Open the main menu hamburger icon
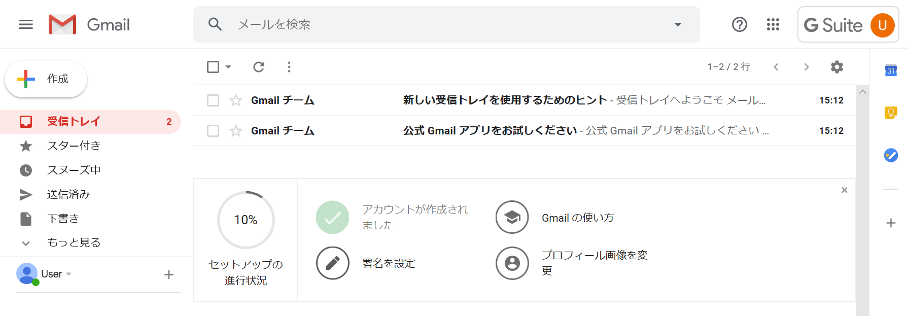This screenshot has height=316, width=907. click(x=26, y=24)
